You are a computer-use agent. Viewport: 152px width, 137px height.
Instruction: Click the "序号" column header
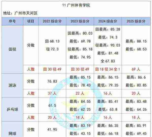pos(12,21)
